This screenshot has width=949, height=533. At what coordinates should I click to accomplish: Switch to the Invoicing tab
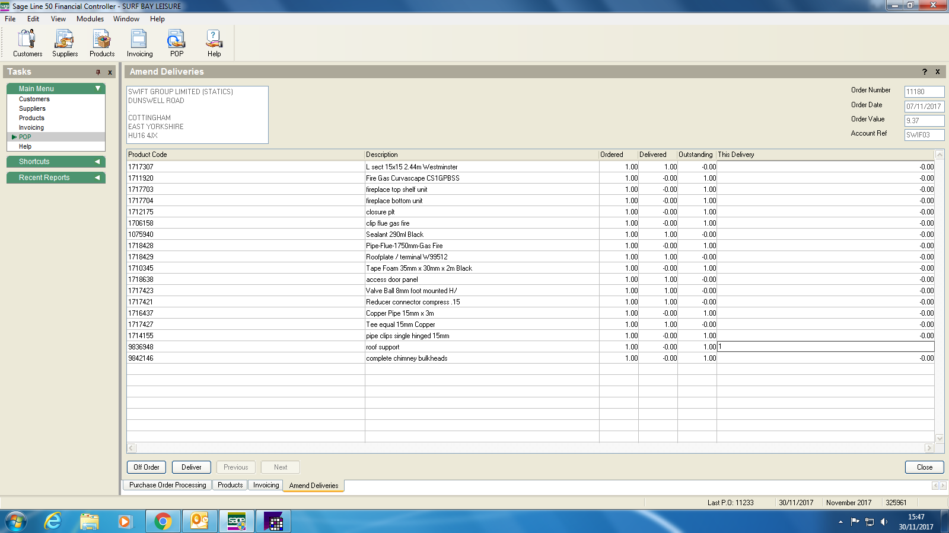(266, 485)
